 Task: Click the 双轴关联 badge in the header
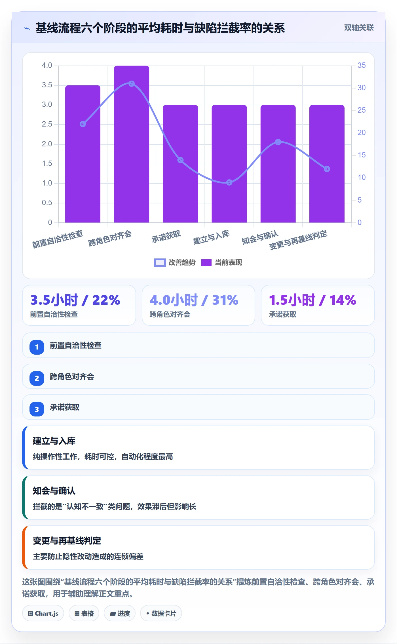[359, 28]
